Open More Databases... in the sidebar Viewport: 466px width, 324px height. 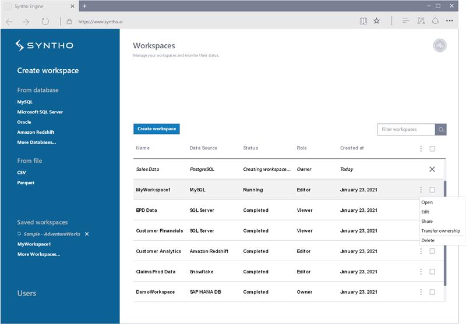pyautogui.click(x=37, y=142)
